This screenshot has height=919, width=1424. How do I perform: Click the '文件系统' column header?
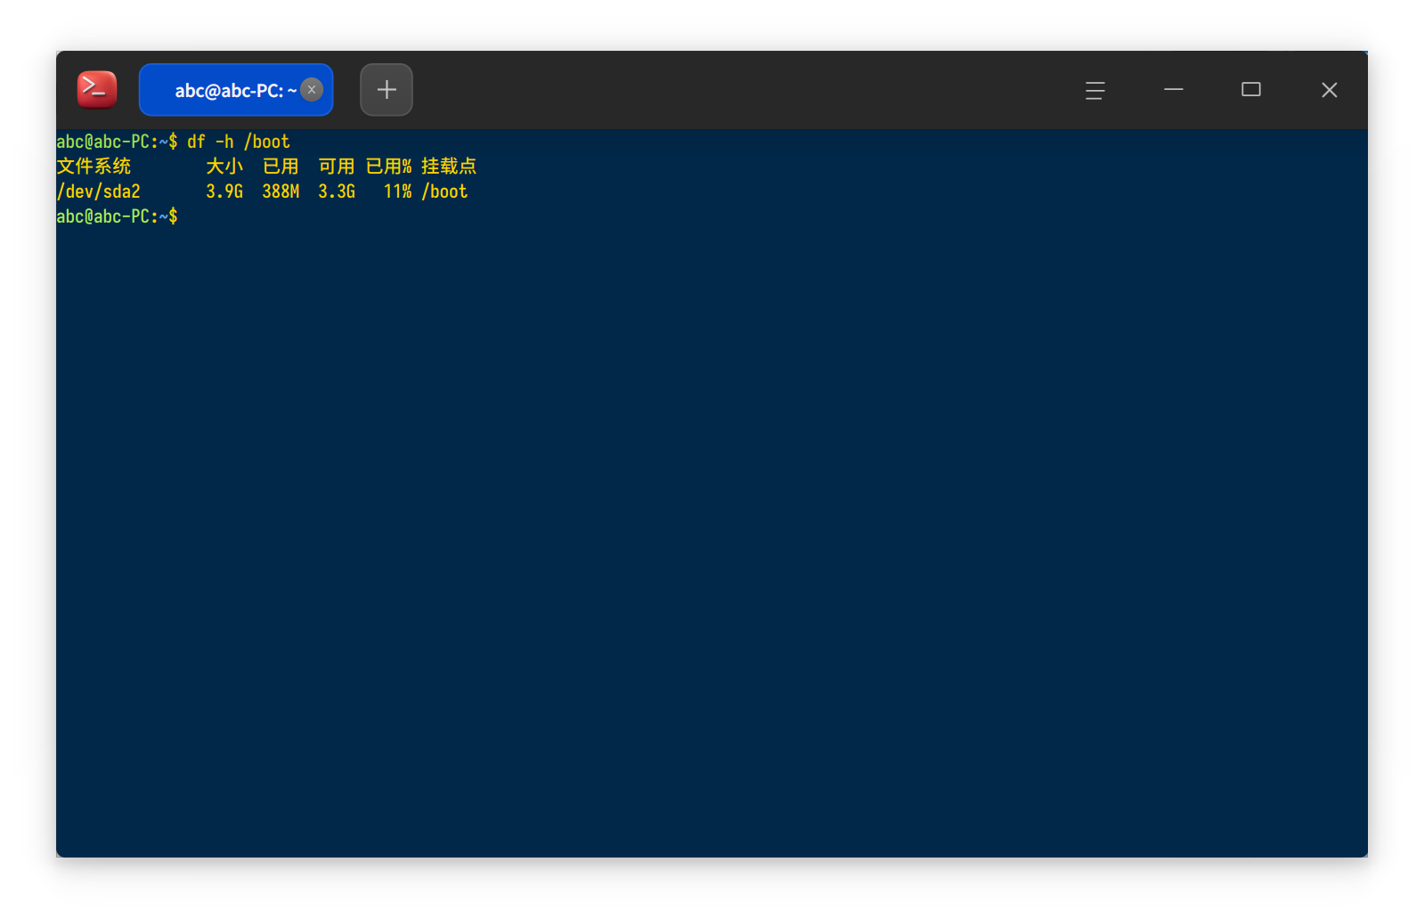tap(94, 167)
